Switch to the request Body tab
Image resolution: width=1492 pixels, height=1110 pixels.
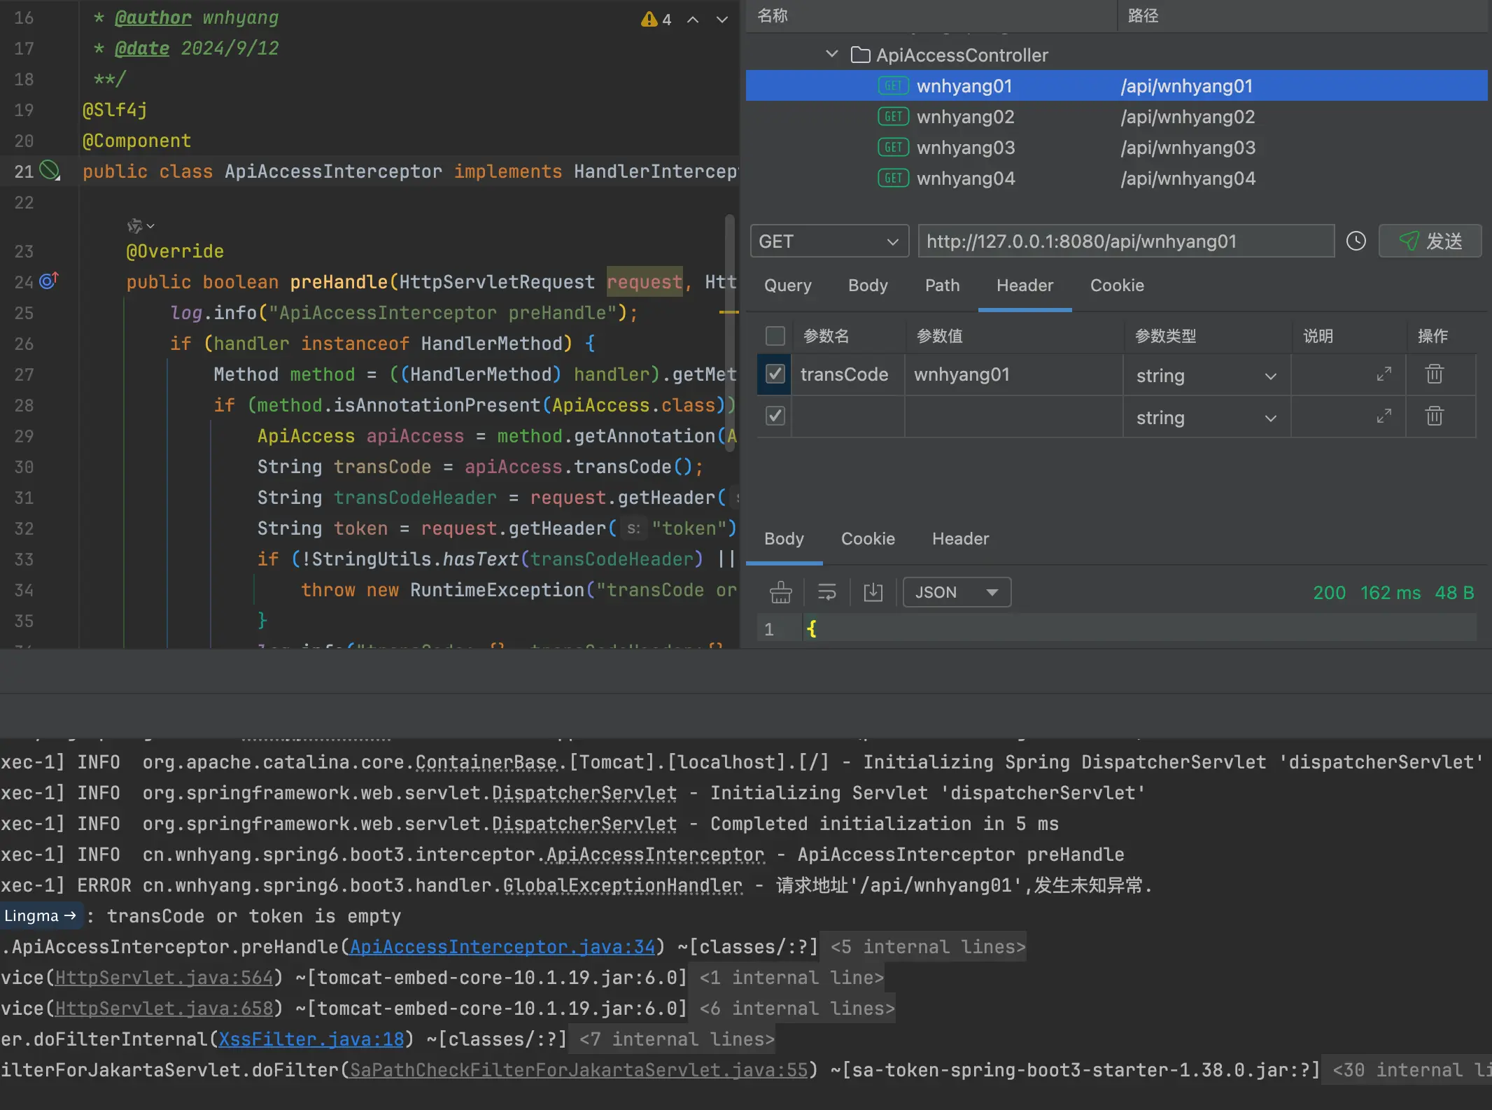click(x=868, y=286)
